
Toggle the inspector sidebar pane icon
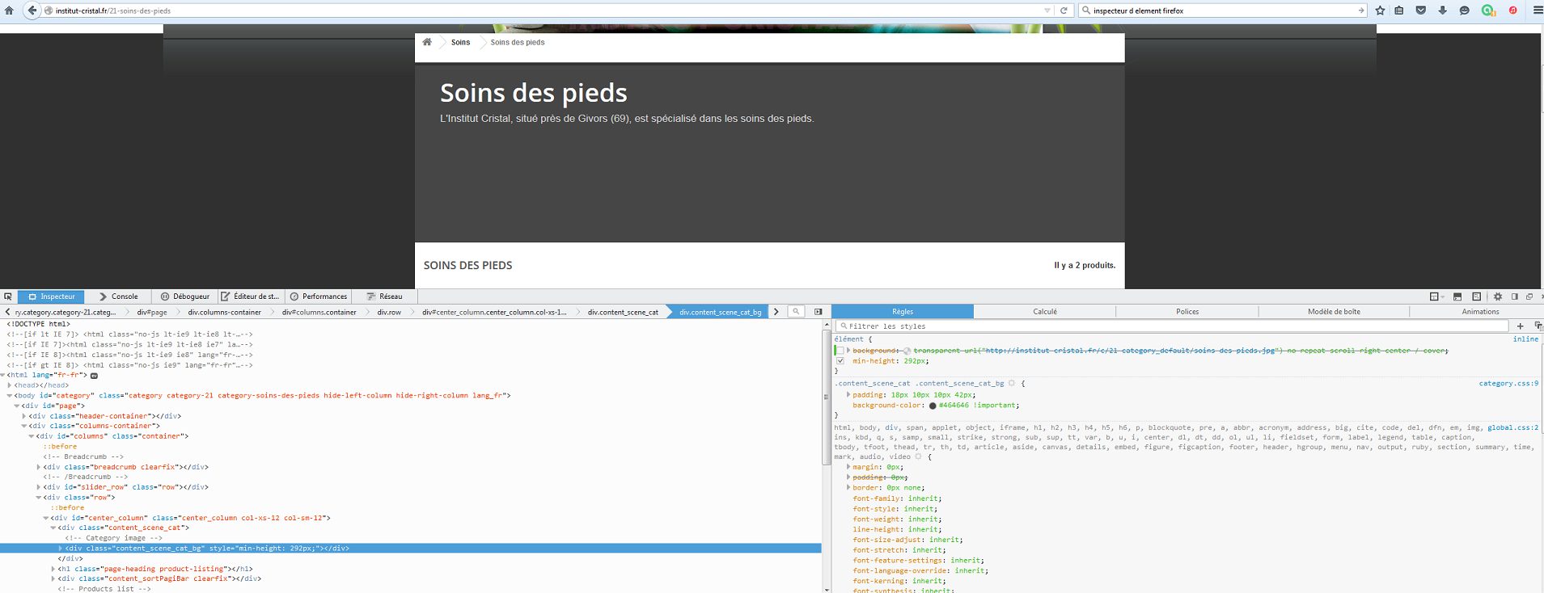tap(819, 312)
